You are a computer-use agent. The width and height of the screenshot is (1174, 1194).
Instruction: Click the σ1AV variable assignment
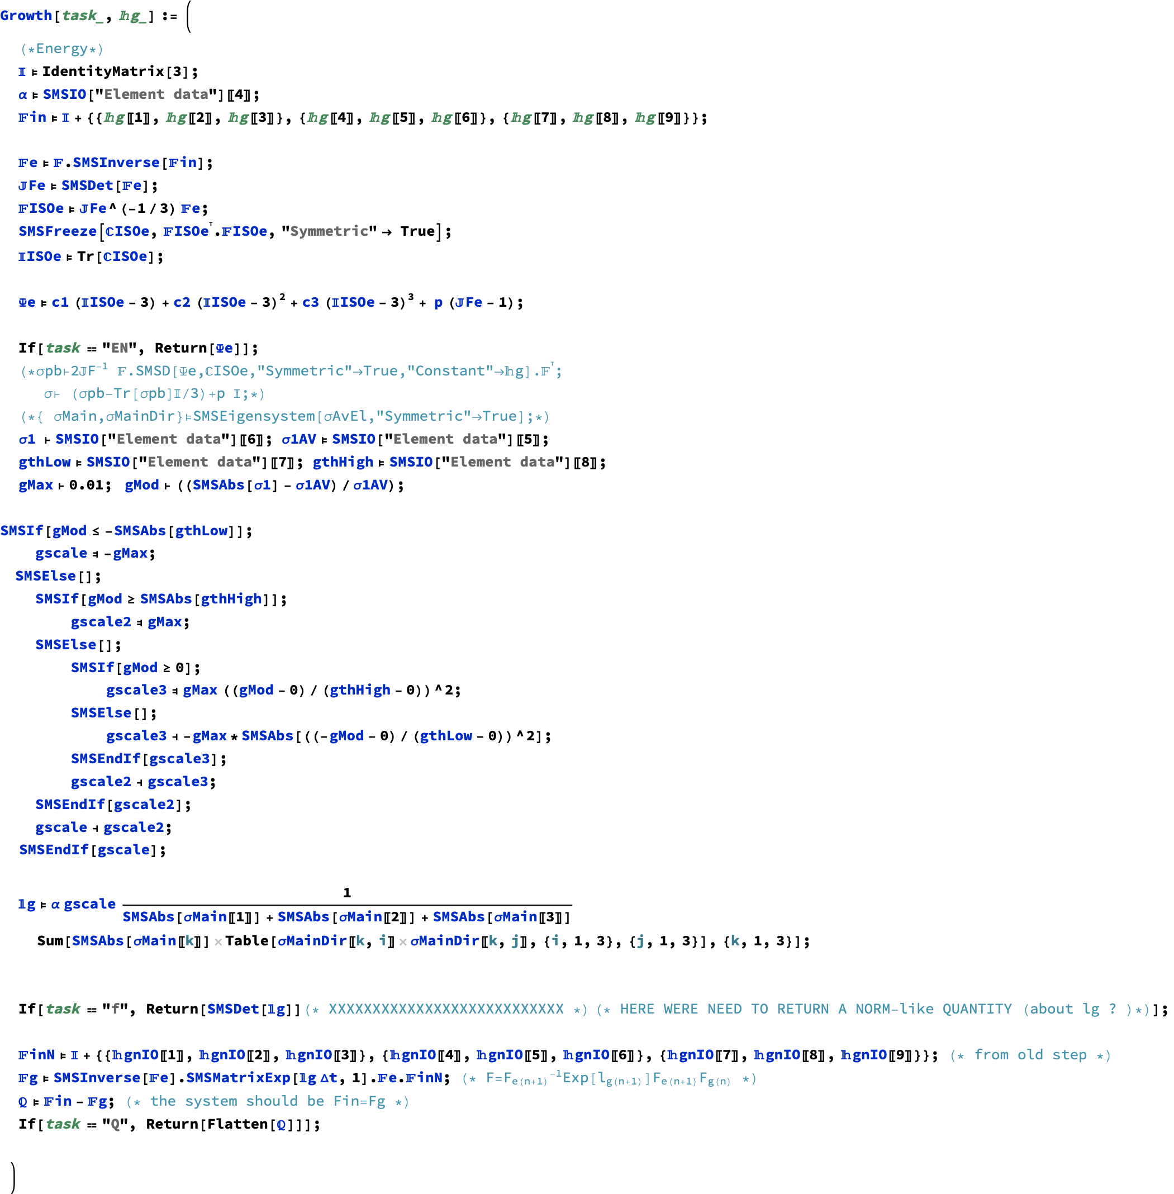tap(415, 440)
